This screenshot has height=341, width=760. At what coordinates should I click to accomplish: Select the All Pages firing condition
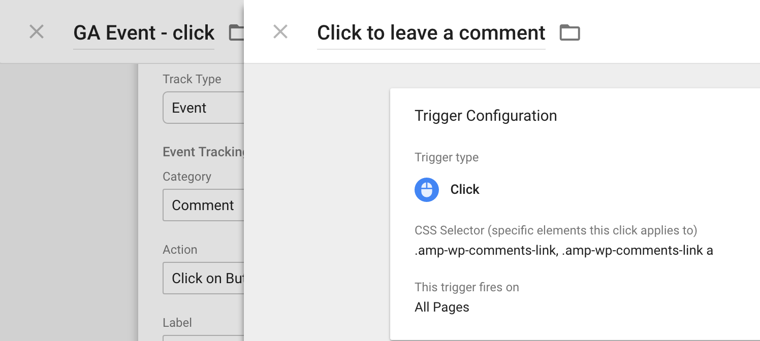pyautogui.click(x=442, y=308)
